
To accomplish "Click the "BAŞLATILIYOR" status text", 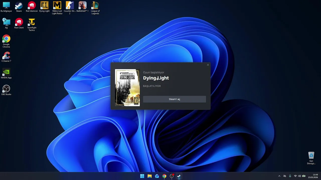I will click(x=152, y=86).
